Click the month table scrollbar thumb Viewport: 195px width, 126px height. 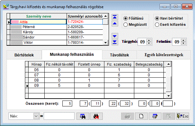coord(168,84)
